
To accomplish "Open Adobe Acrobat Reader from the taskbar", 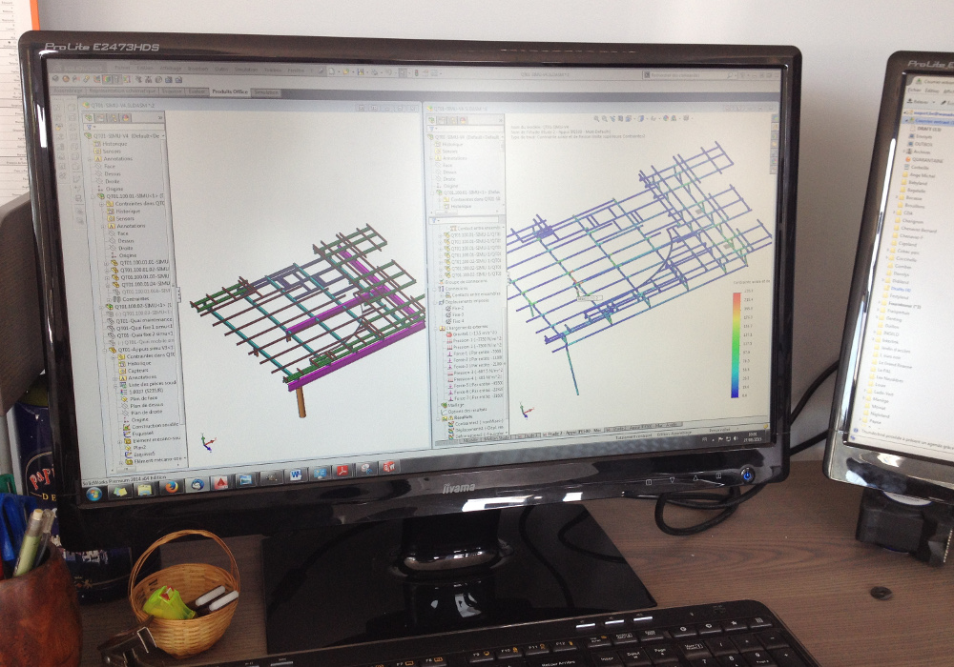I will 342,471.
